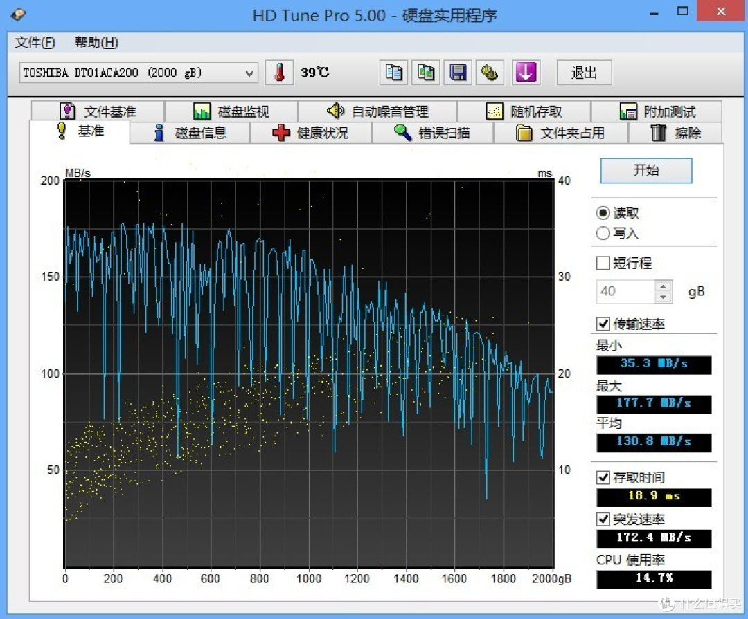Click the maximum value 177.7 MB/s
The height and width of the screenshot is (619, 748).
click(x=654, y=404)
